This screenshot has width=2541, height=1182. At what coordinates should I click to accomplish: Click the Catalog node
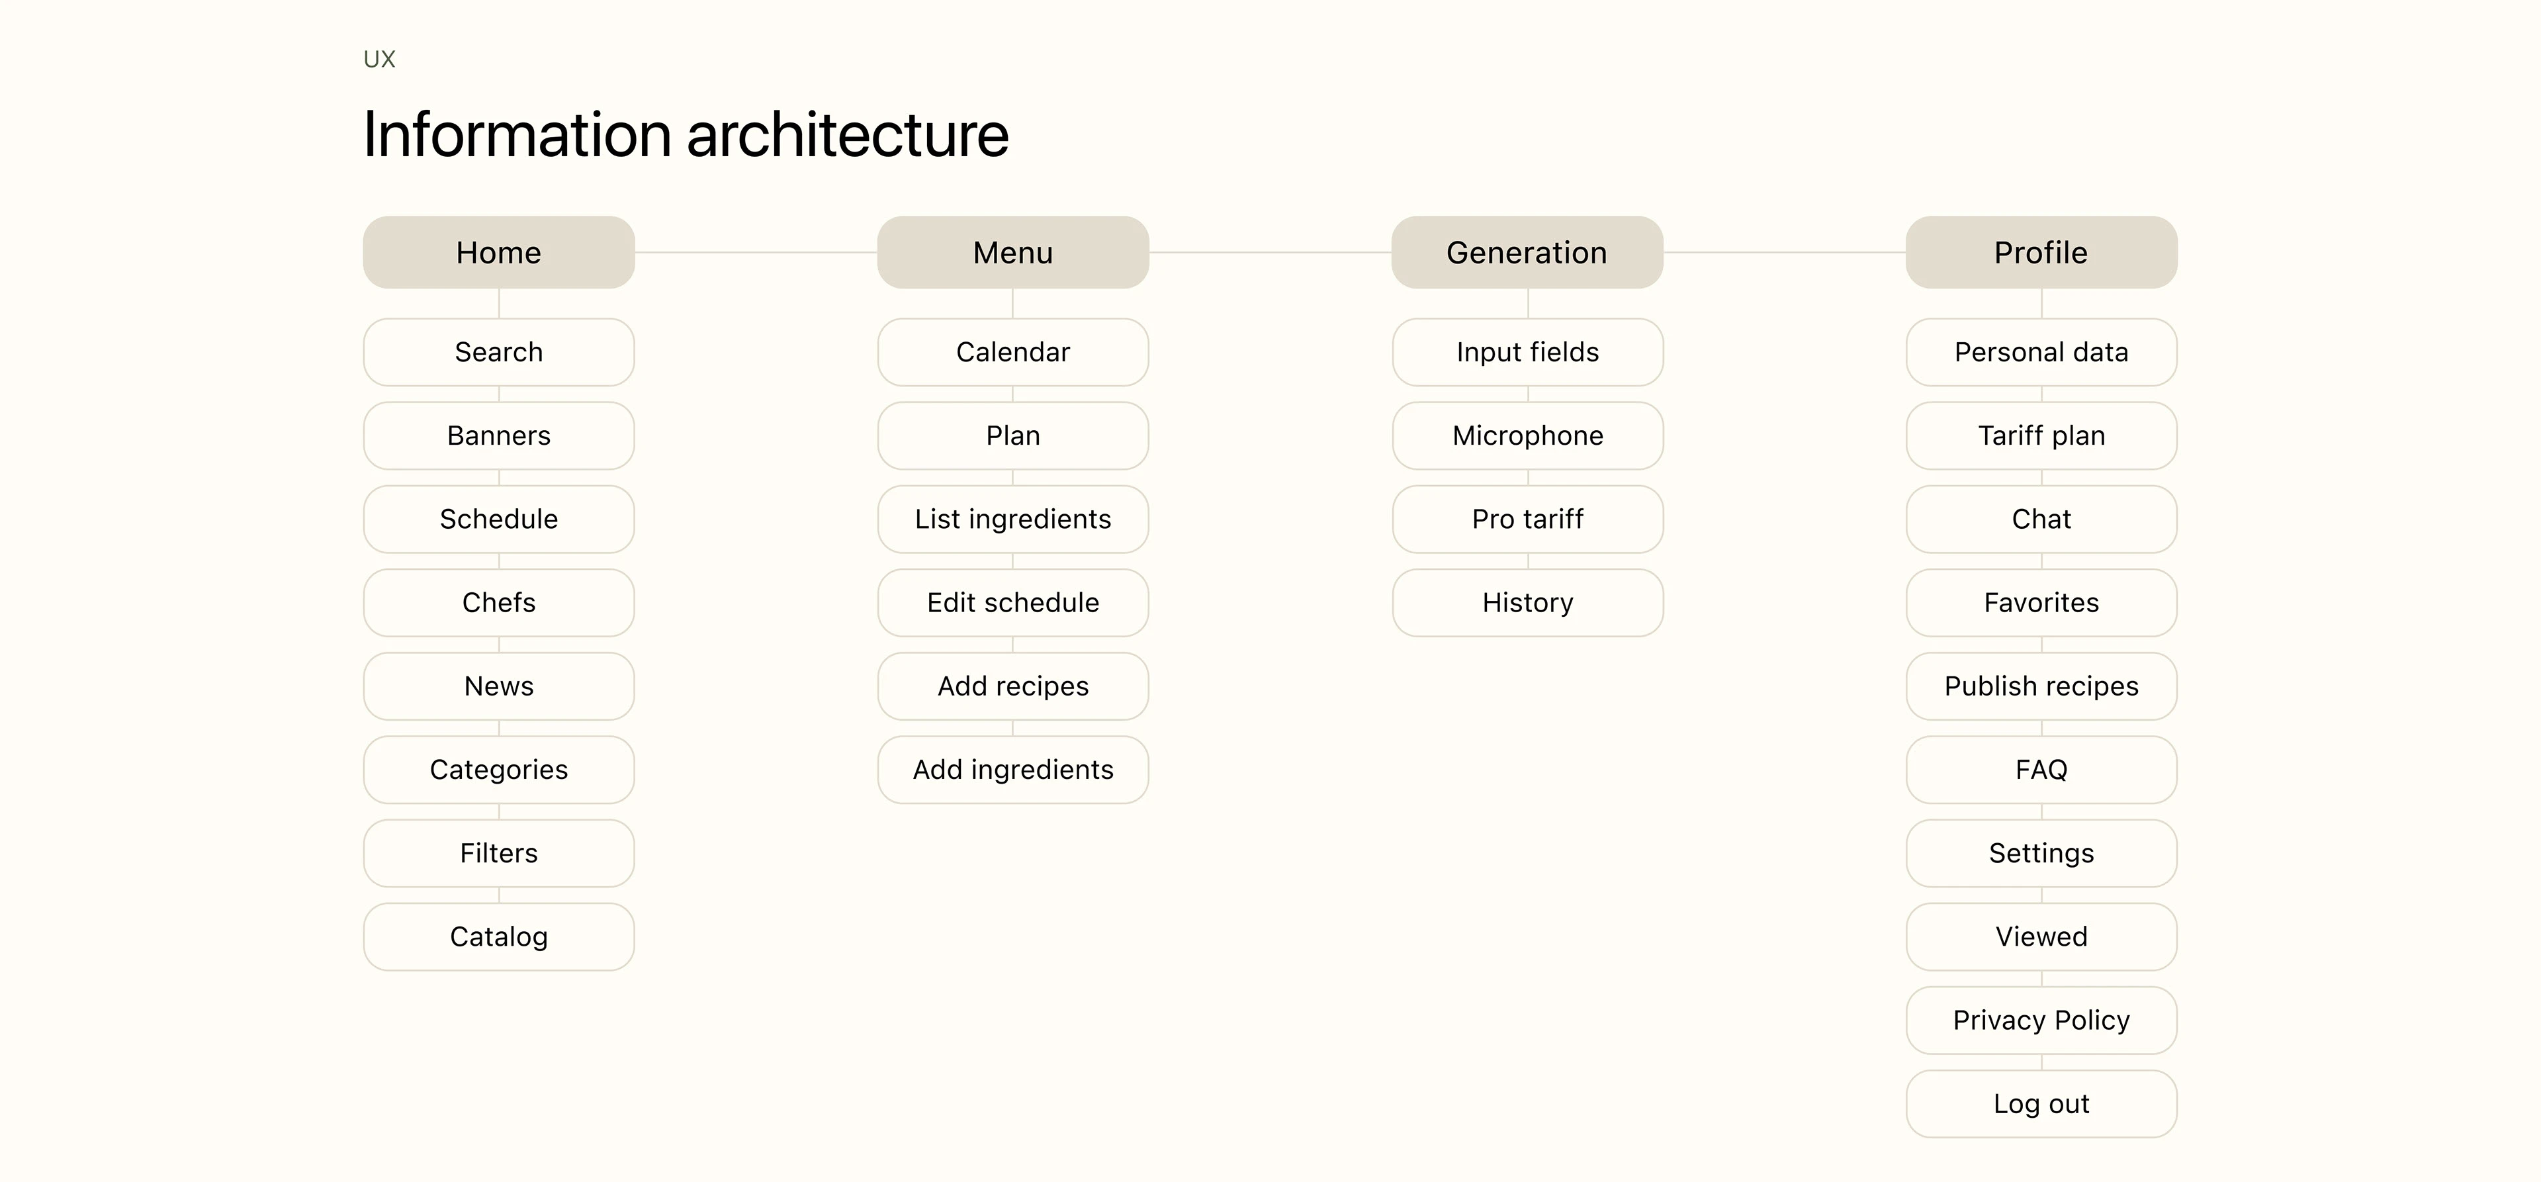coord(498,936)
